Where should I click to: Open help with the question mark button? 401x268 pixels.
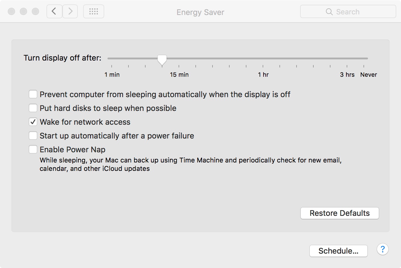(x=383, y=249)
